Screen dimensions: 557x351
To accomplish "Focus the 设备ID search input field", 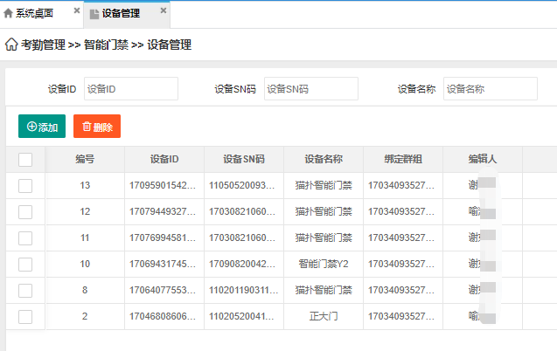I will tap(130, 89).
